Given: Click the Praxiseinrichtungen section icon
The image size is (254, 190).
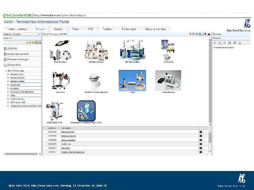Looking at the screenshot, I should coord(5,59).
